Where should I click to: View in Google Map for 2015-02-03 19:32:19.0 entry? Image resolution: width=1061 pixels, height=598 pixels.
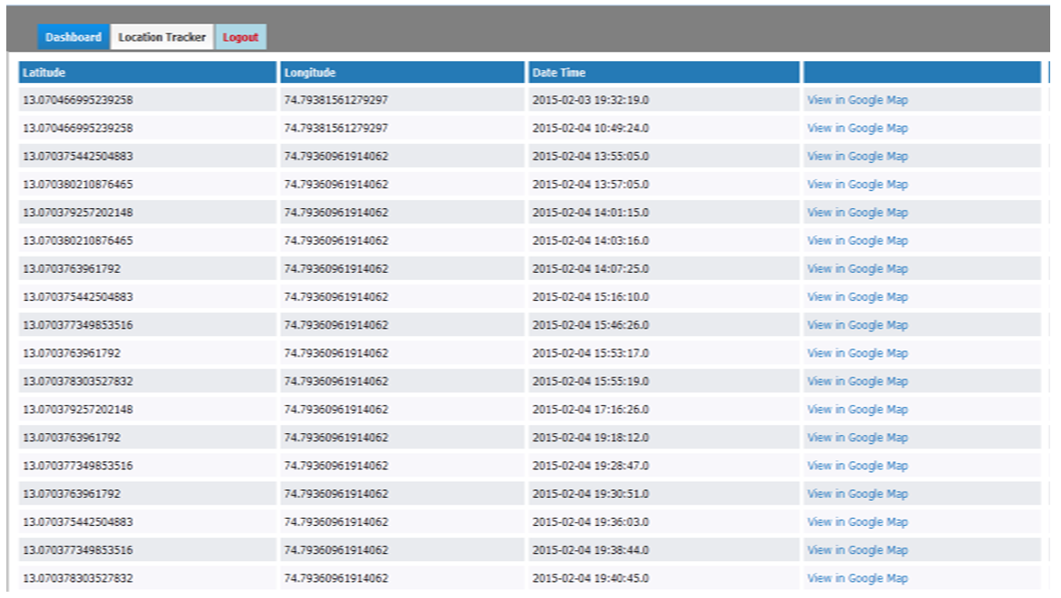857,100
